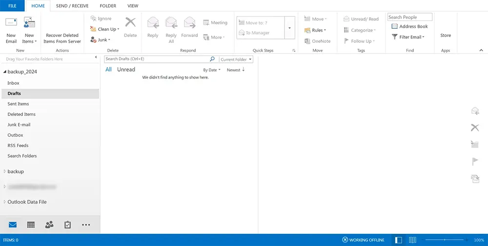Image resolution: width=488 pixels, height=246 pixels.
Task: Open the Current Folder scope dropdown
Action: (236, 59)
